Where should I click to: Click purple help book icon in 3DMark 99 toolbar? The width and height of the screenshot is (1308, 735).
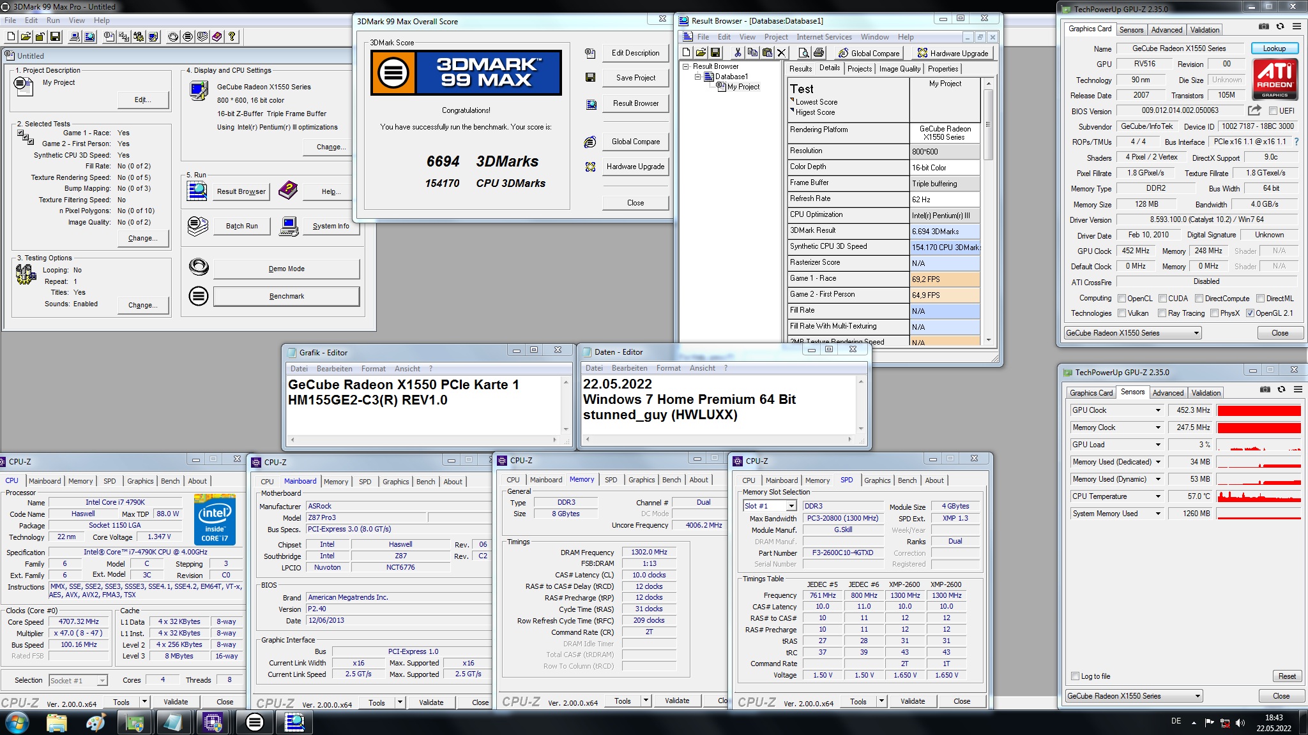(x=217, y=36)
